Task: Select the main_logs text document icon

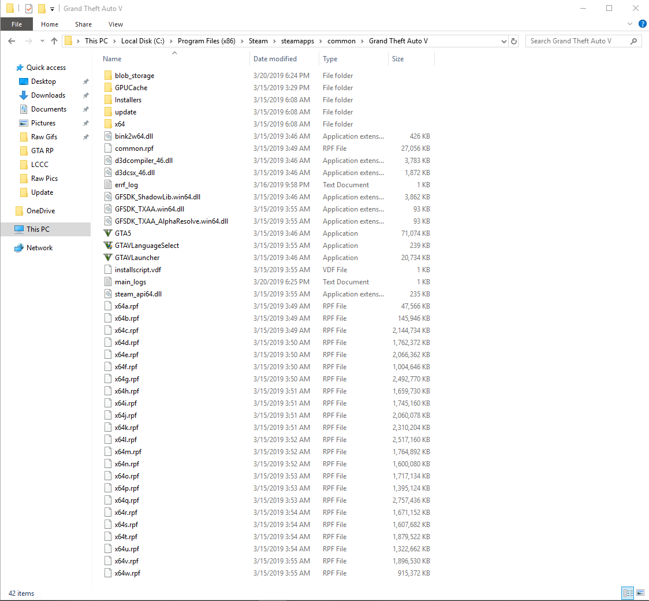Action: coord(108,281)
